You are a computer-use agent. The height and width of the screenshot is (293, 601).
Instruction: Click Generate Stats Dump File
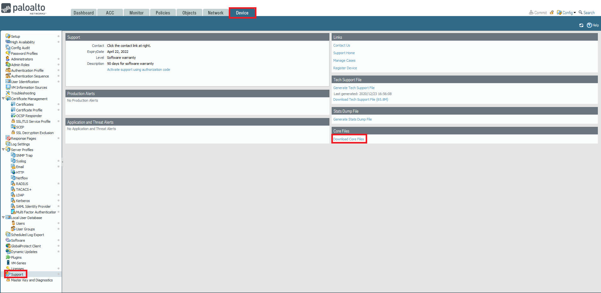352,119
